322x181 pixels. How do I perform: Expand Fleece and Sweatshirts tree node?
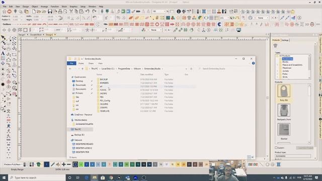coord(277,65)
